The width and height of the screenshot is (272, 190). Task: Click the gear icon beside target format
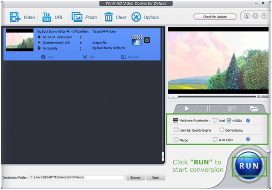tap(147, 40)
